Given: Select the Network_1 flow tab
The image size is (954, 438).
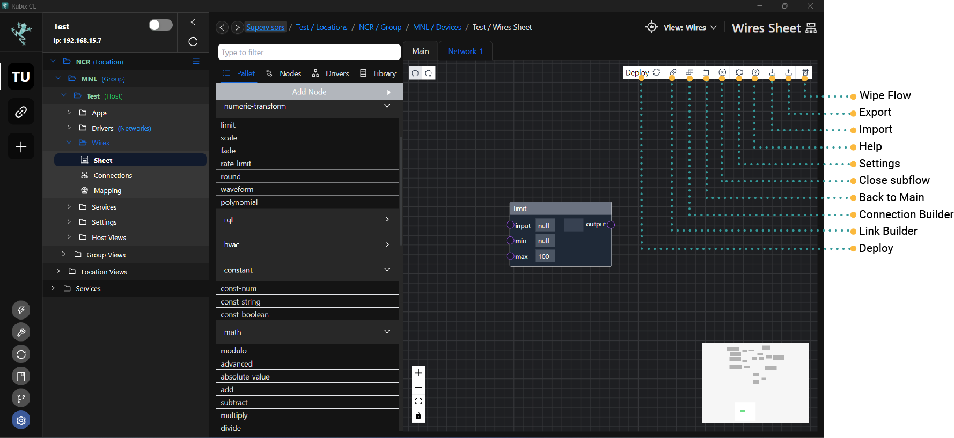Looking at the screenshot, I should click(465, 51).
